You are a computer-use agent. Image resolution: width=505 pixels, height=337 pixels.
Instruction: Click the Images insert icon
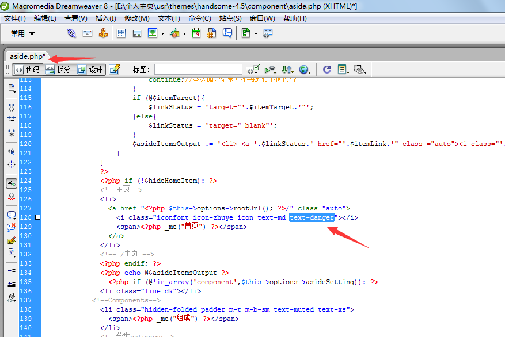click(x=153, y=33)
